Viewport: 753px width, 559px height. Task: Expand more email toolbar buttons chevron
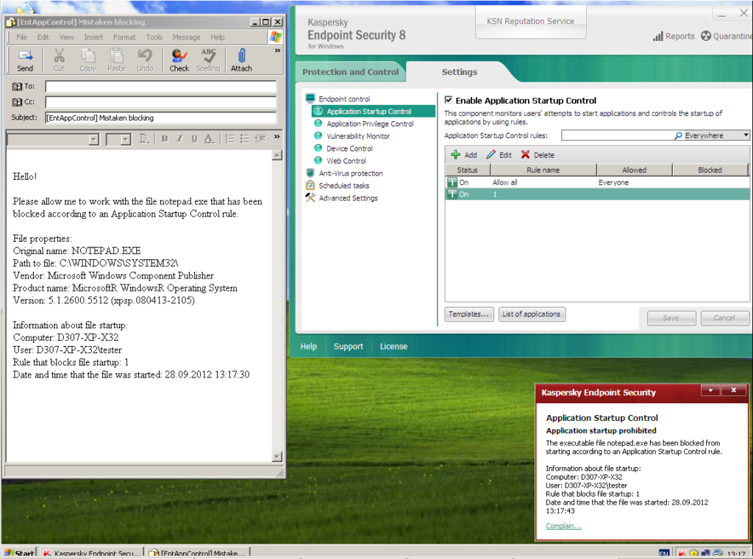[x=277, y=51]
